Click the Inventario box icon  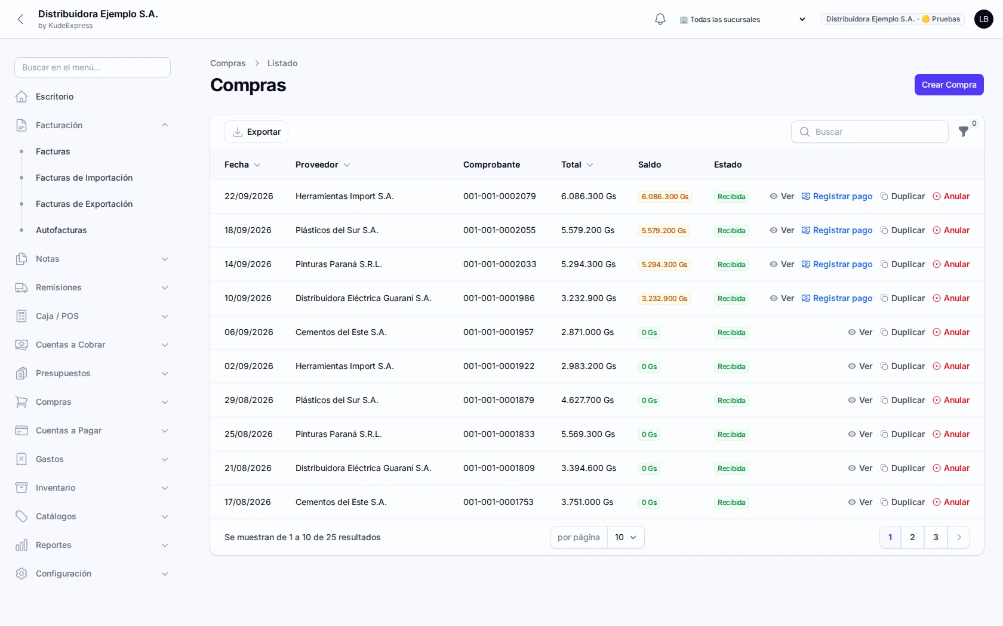(21, 488)
